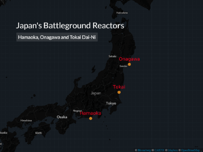This screenshot has width=203, height=152.
Task: Click the red Onagawa label
Action: point(129,59)
